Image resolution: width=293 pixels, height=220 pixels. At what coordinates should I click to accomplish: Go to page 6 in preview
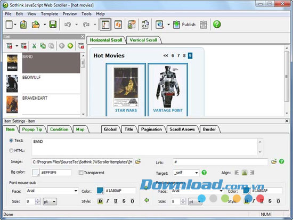173,55
